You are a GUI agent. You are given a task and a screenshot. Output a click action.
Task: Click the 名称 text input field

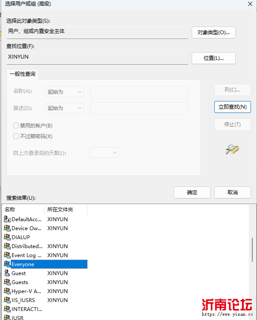[139, 92]
